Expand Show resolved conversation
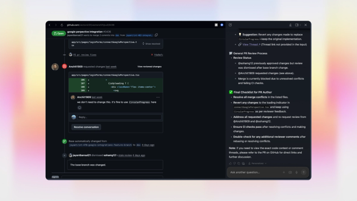Screen dimensions: 357x201 click(151, 44)
